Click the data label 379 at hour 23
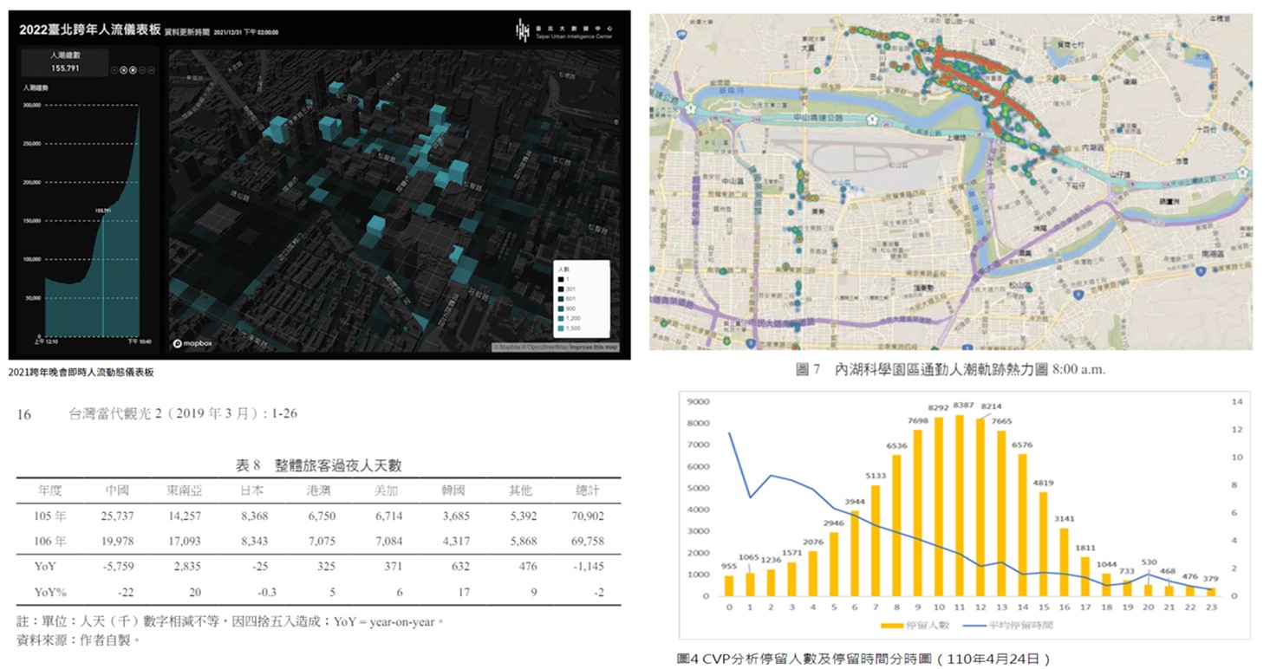Viewport: 1270px width, 669px height. pos(1212,580)
